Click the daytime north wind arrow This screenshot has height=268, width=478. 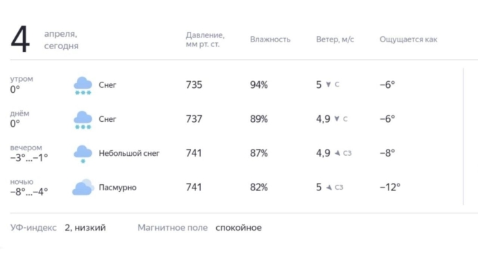pyautogui.click(x=337, y=118)
